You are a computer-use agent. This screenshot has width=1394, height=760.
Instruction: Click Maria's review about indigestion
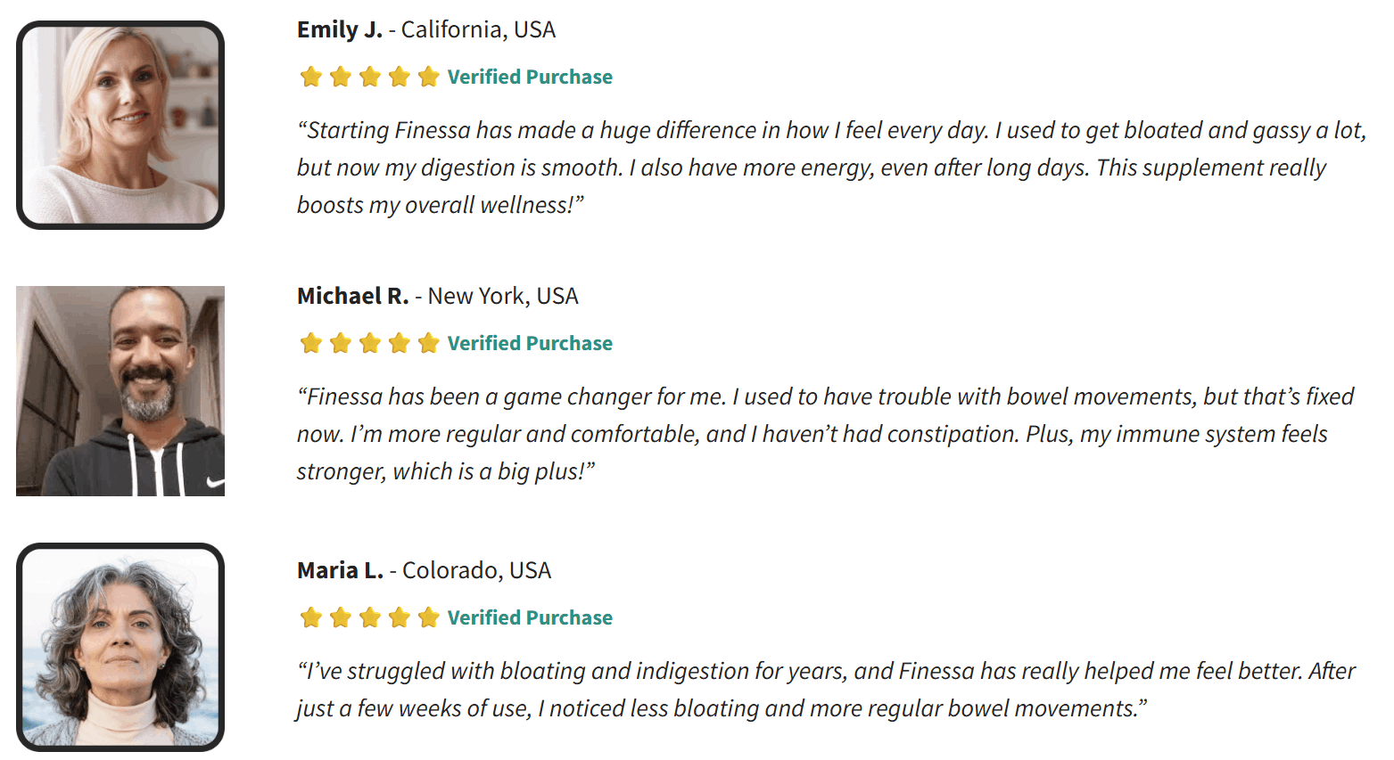pyautogui.click(x=826, y=690)
